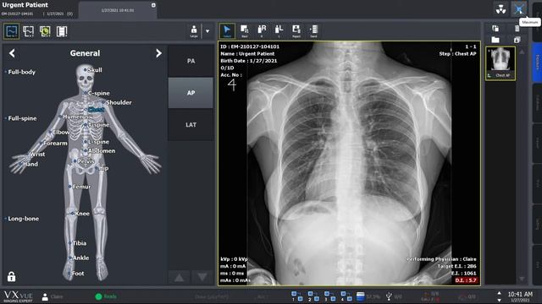542x304 pixels.
Task: Select Shoulder on the skeleton
Action: [118, 102]
